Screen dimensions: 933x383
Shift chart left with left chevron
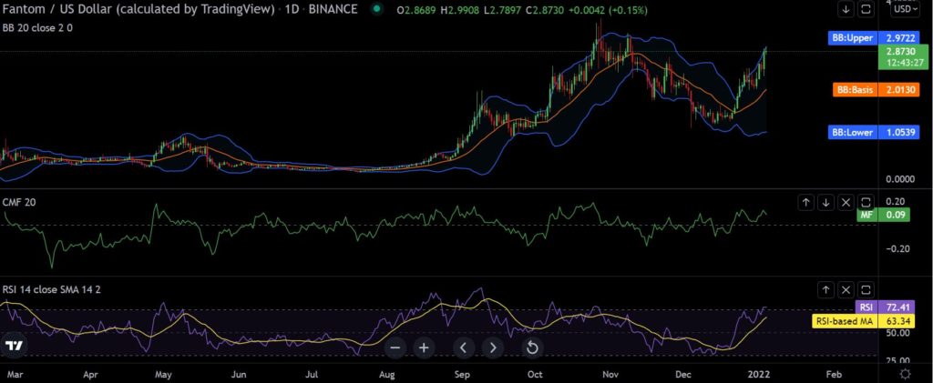(464, 348)
